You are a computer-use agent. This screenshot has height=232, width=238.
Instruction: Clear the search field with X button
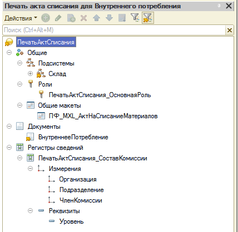pos(230,30)
